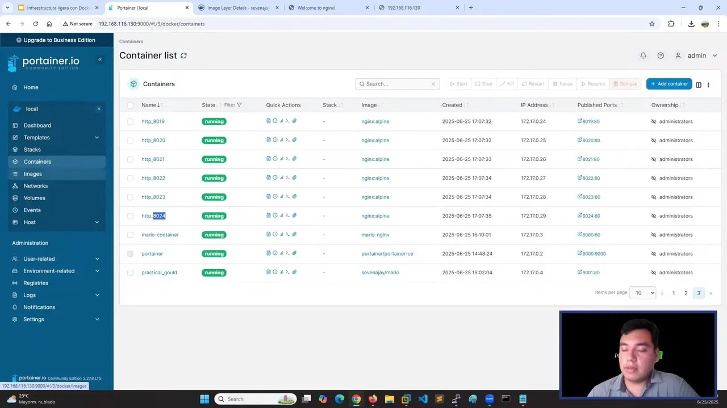Select all containers header checkbox

pyautogui.click(x=131, y=105)
